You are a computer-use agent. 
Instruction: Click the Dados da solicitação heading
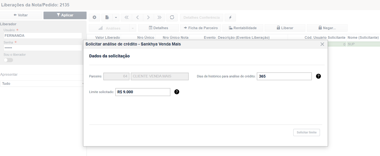(109, 56)
